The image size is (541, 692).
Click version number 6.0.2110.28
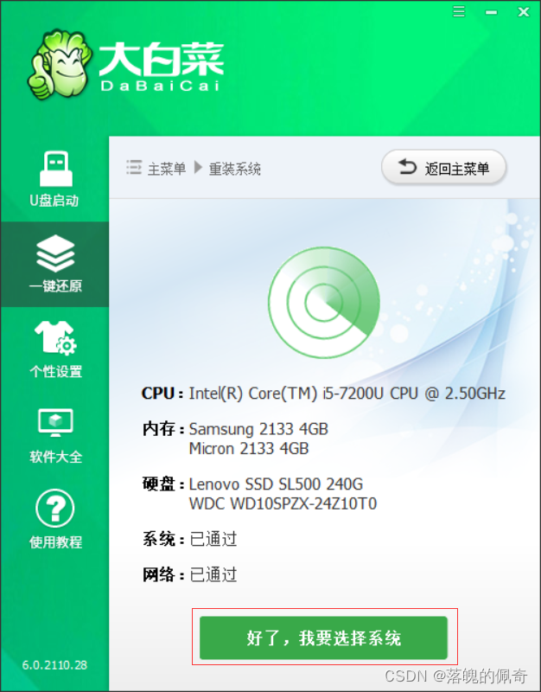(54, 665)
